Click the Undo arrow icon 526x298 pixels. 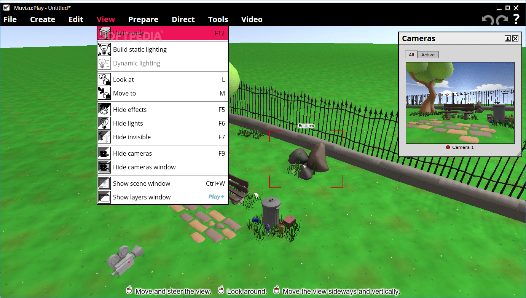tap(488, 20)
